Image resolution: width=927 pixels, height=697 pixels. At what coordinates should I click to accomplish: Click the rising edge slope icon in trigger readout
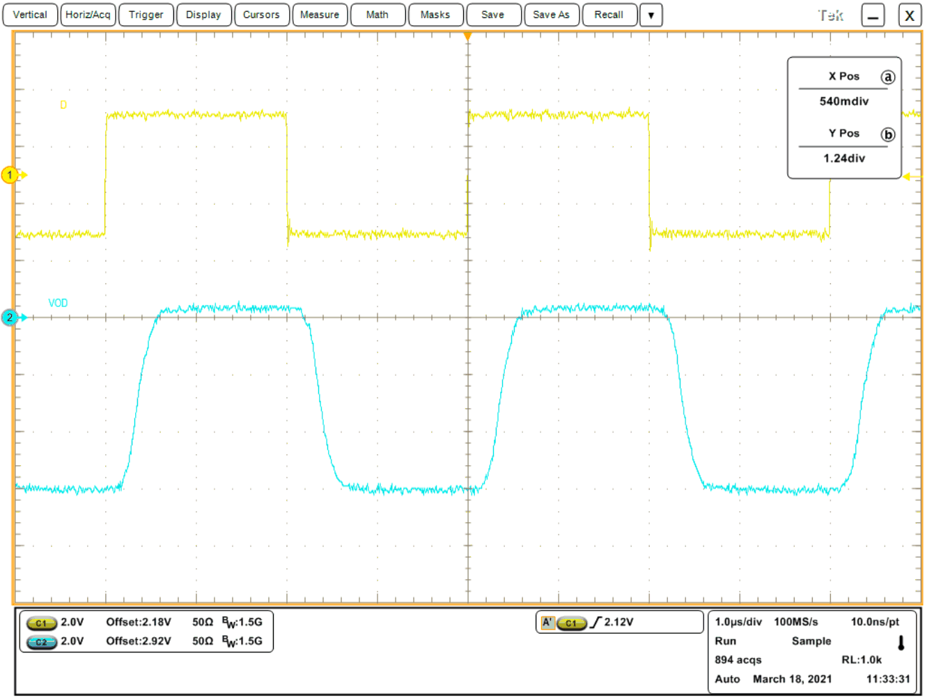tap(595, 622)
